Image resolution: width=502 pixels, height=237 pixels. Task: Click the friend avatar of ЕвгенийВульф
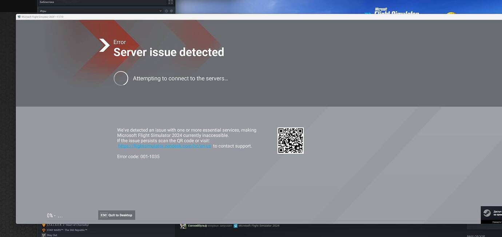183,226
